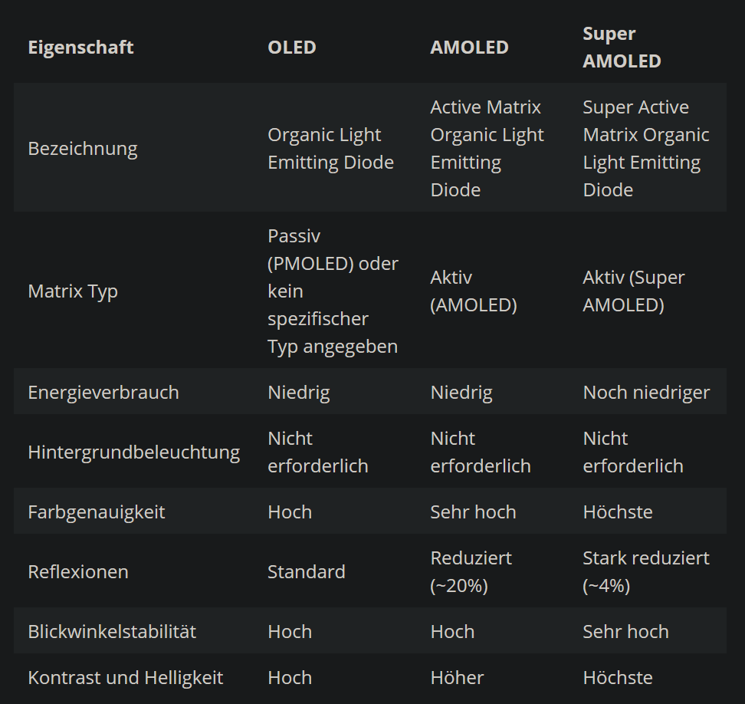Click the 'Organic Light Emitting Diode' OLED cell
The width and height of the screenshot is (745, 704).
(330, 149)
